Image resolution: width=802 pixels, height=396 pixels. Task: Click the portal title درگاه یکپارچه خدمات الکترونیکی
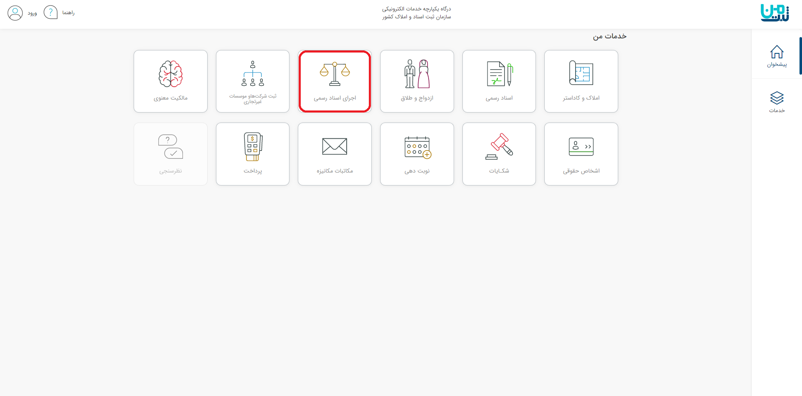tap(416, 9)
